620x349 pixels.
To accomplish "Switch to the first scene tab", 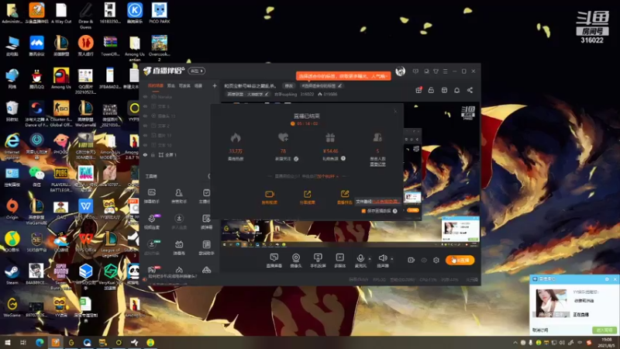I will (x=156, y=85).
